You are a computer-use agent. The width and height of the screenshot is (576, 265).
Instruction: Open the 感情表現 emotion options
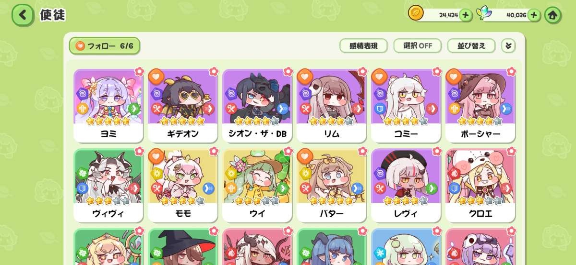click(x=363, y=46)
